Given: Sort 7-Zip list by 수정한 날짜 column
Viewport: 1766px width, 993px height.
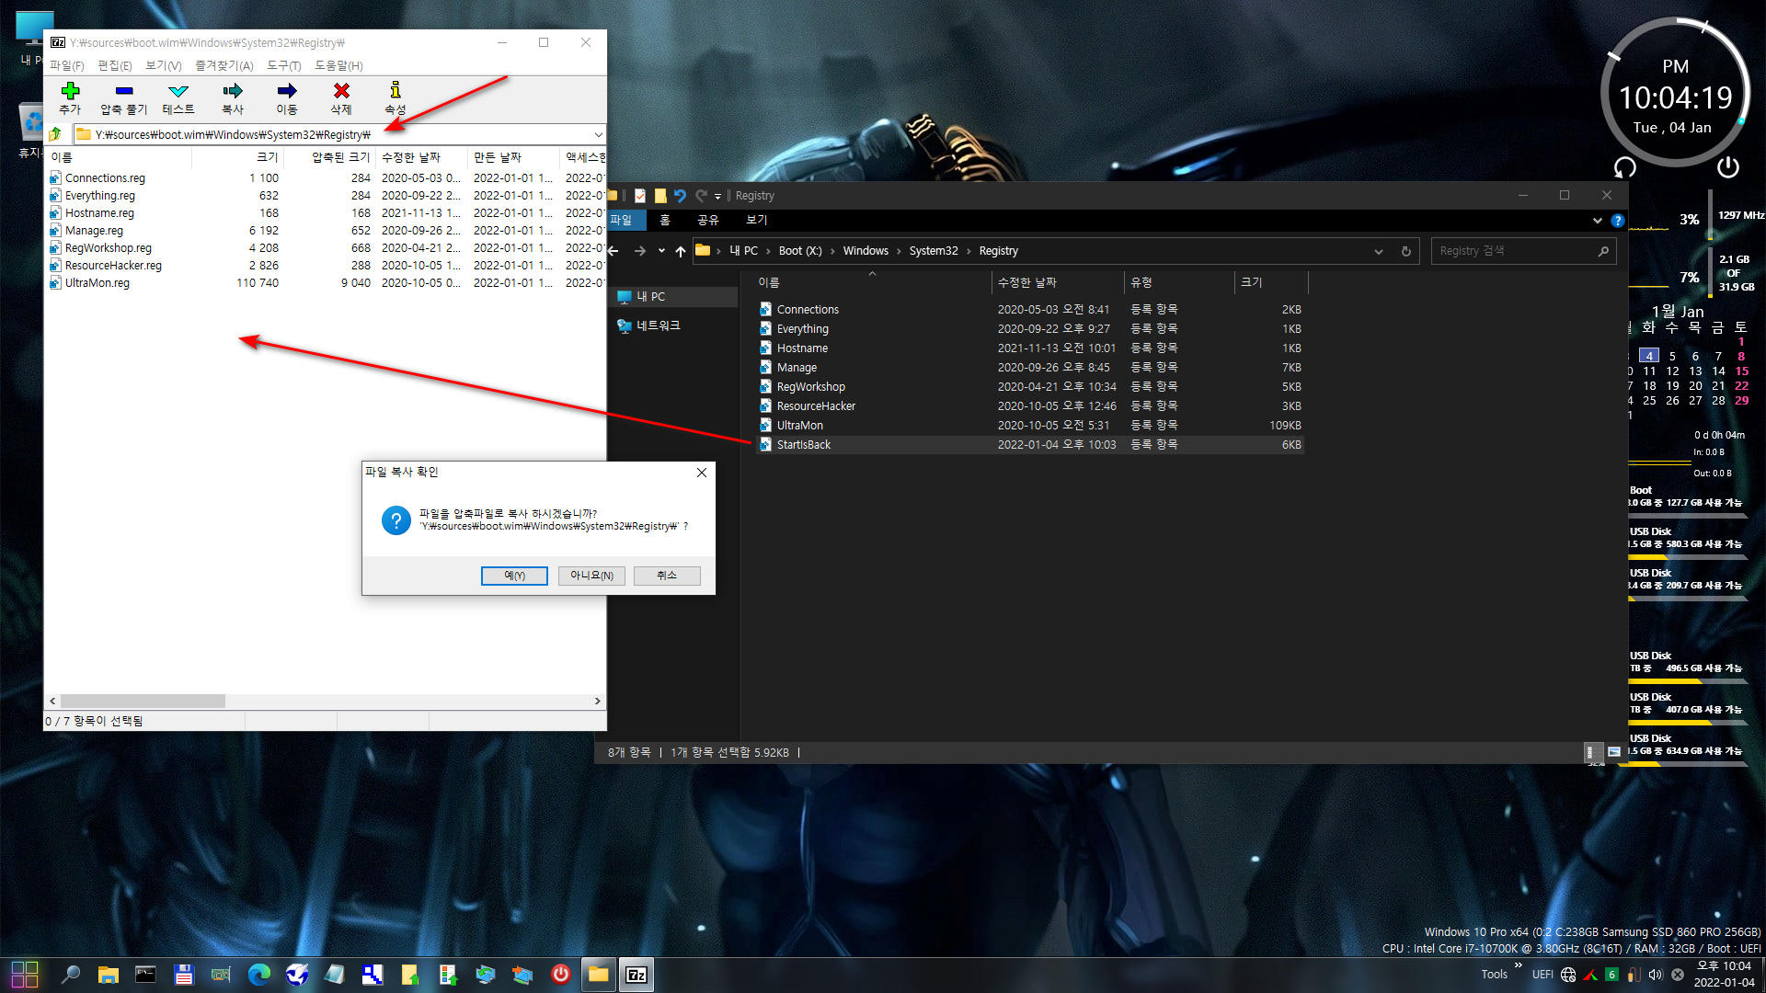Looking at the screenshot, I should tap(421, 157).
